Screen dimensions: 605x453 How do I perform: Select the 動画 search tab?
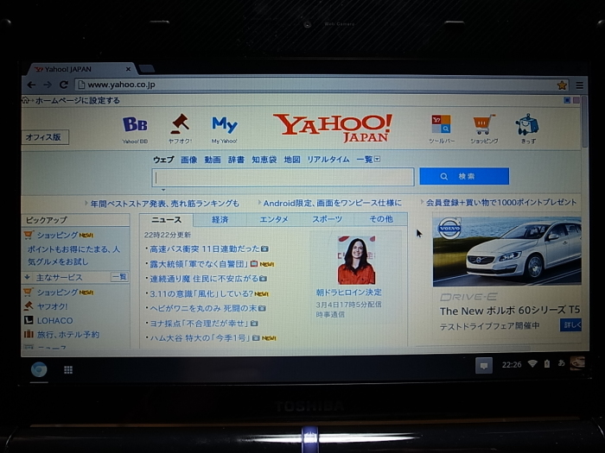213,160
